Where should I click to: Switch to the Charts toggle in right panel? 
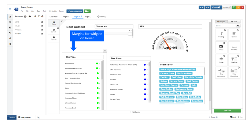[234, 21]
